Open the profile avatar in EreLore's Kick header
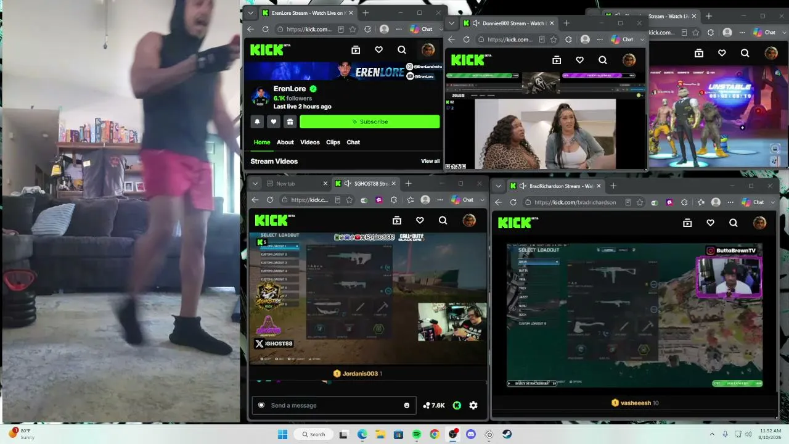The height and width of the screenshot is (444, 789). click(428, 50)
